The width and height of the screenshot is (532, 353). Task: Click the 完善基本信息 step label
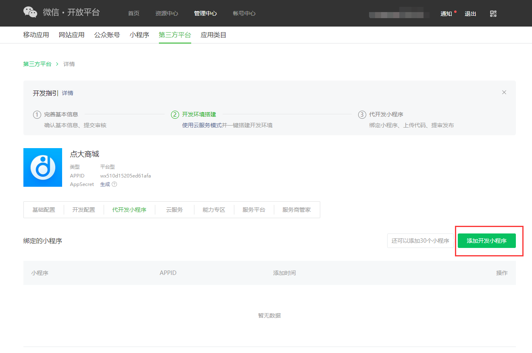[61, 115]
